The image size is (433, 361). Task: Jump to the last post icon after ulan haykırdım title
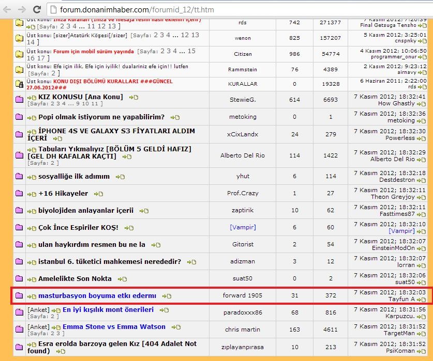pyautogui.click(x=156, y=245)
